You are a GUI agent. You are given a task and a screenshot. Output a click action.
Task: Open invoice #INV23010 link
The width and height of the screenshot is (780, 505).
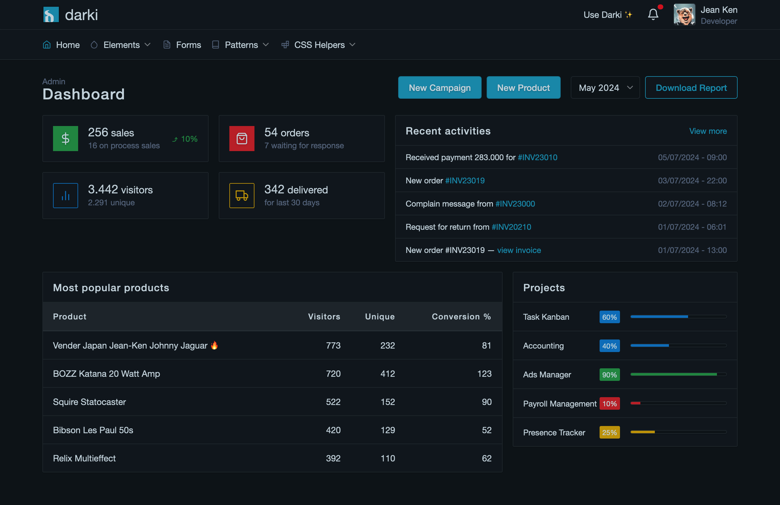pos(537,157)
